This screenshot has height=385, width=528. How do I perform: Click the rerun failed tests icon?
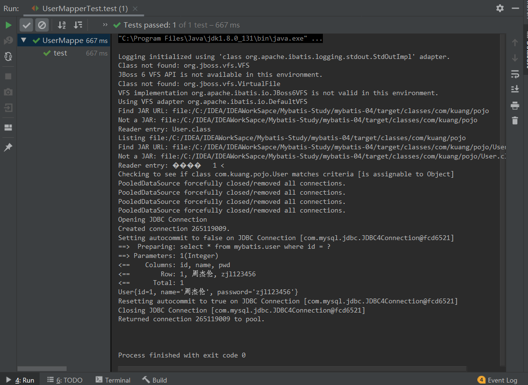point(8,41)
